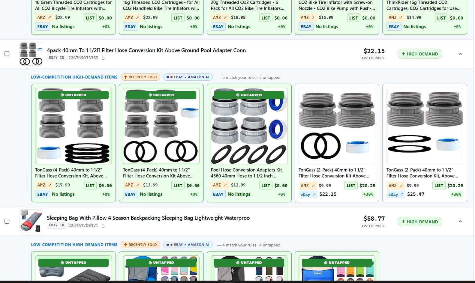Open AMZ link priced $12.99 for Pool Hose Adapters
Viewport: 475px width, 283px height.
pos(220,185)
